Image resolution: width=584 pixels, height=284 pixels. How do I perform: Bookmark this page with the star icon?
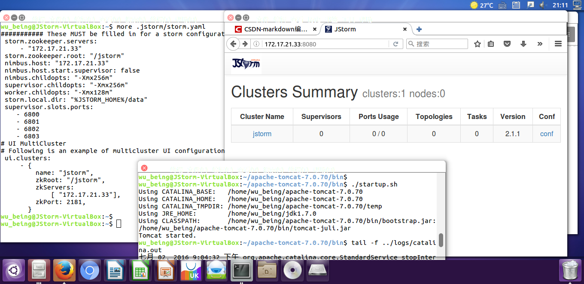(x=478, y=44)
